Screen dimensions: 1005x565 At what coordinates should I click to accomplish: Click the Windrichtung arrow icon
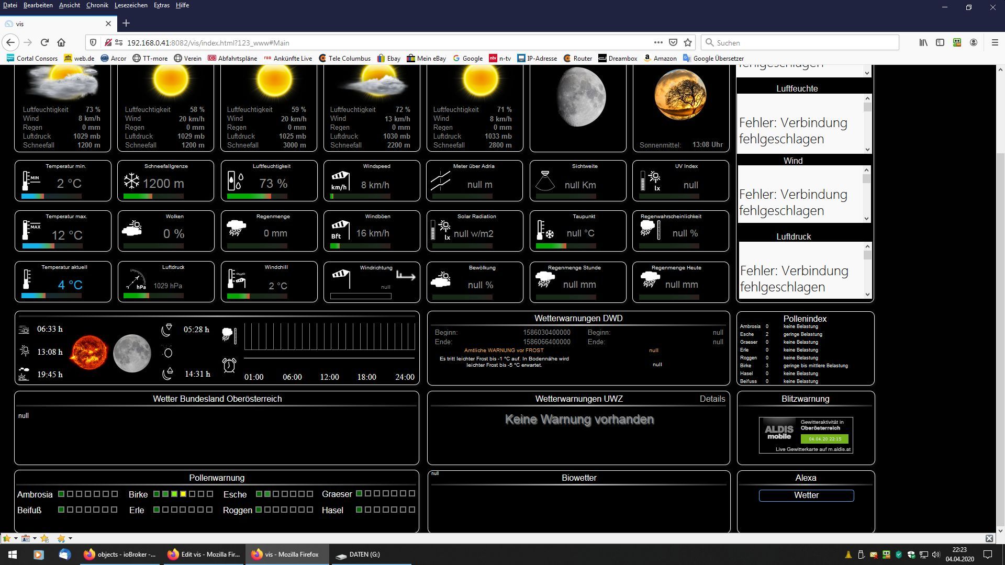tap(406, 276)
